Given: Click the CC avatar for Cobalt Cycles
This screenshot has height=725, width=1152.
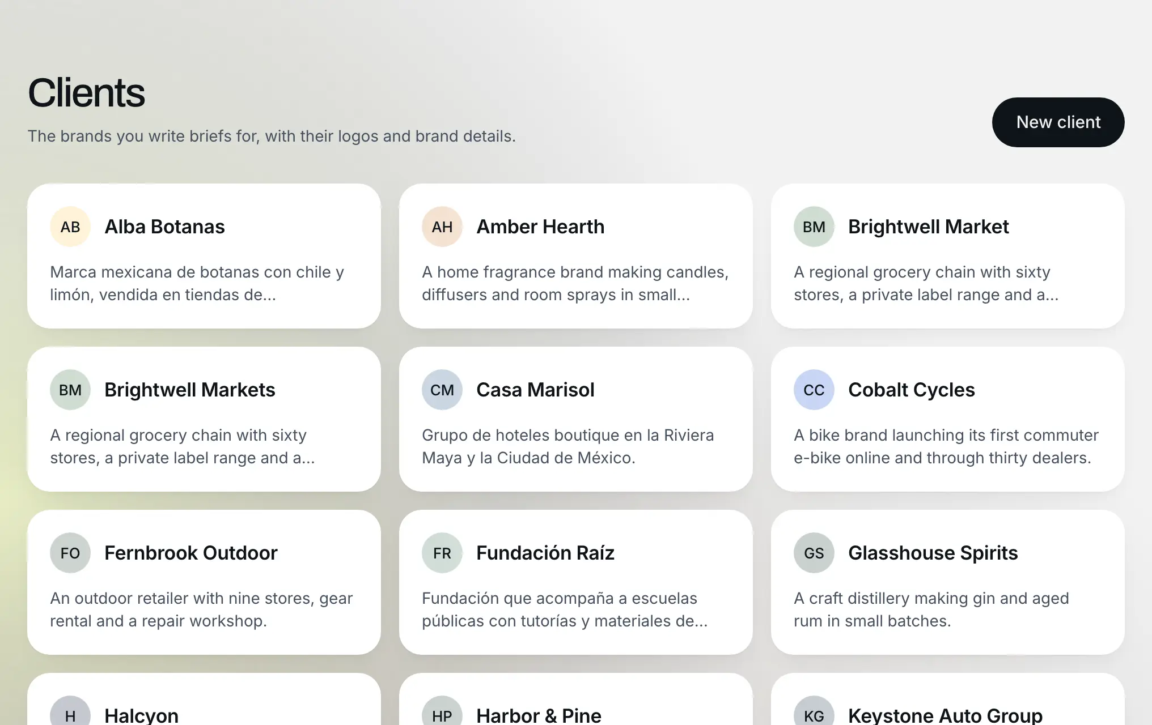Looking at the screenshot, I should click(814, 390).
